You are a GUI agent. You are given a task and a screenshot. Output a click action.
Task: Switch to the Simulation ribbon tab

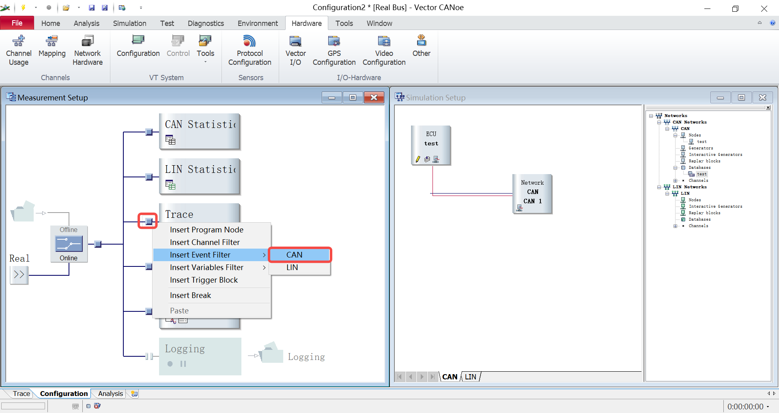129,23
